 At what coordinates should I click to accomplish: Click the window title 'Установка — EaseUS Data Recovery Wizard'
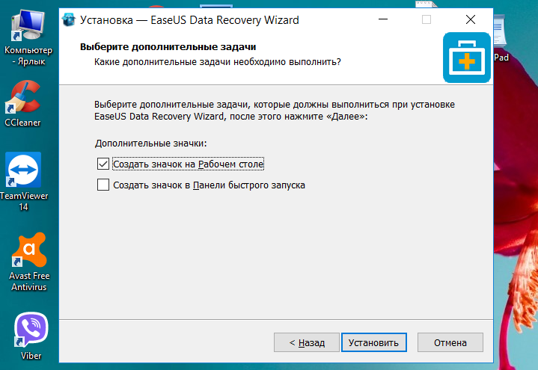189,20
